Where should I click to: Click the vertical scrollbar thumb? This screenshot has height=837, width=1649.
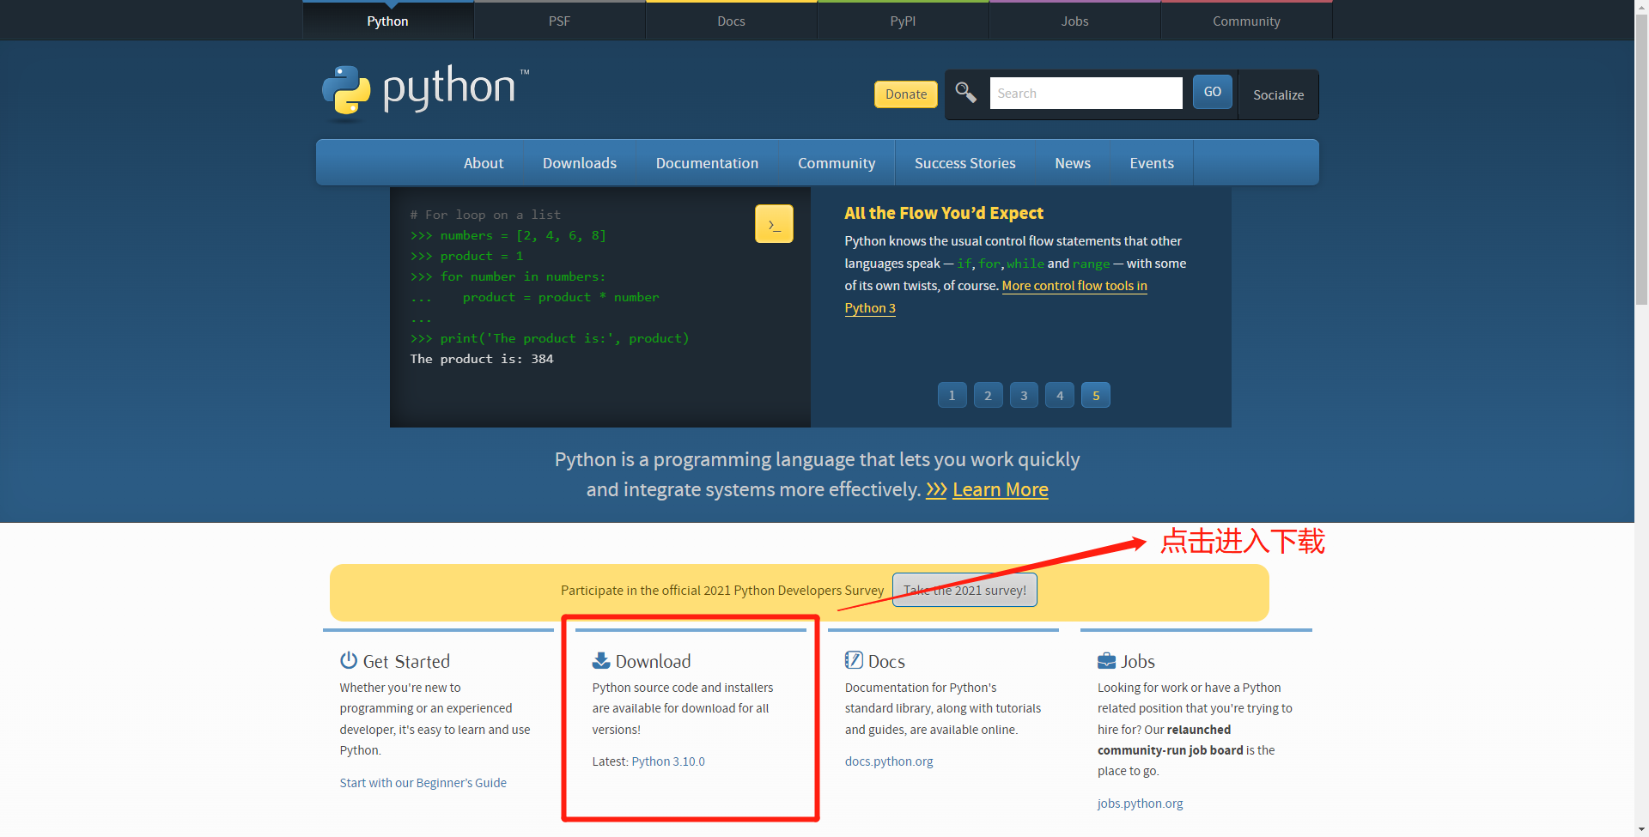coord(1641,159)
